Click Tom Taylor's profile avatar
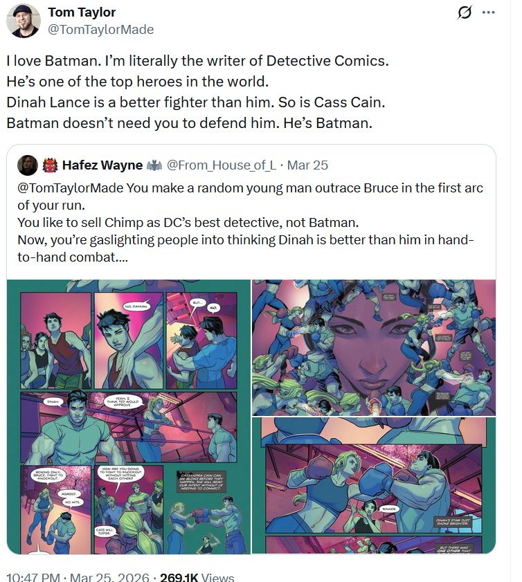The image size is (522, 582). coord(23,21)
